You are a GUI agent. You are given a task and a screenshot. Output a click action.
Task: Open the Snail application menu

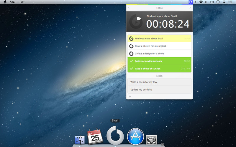tap(13, 2)
